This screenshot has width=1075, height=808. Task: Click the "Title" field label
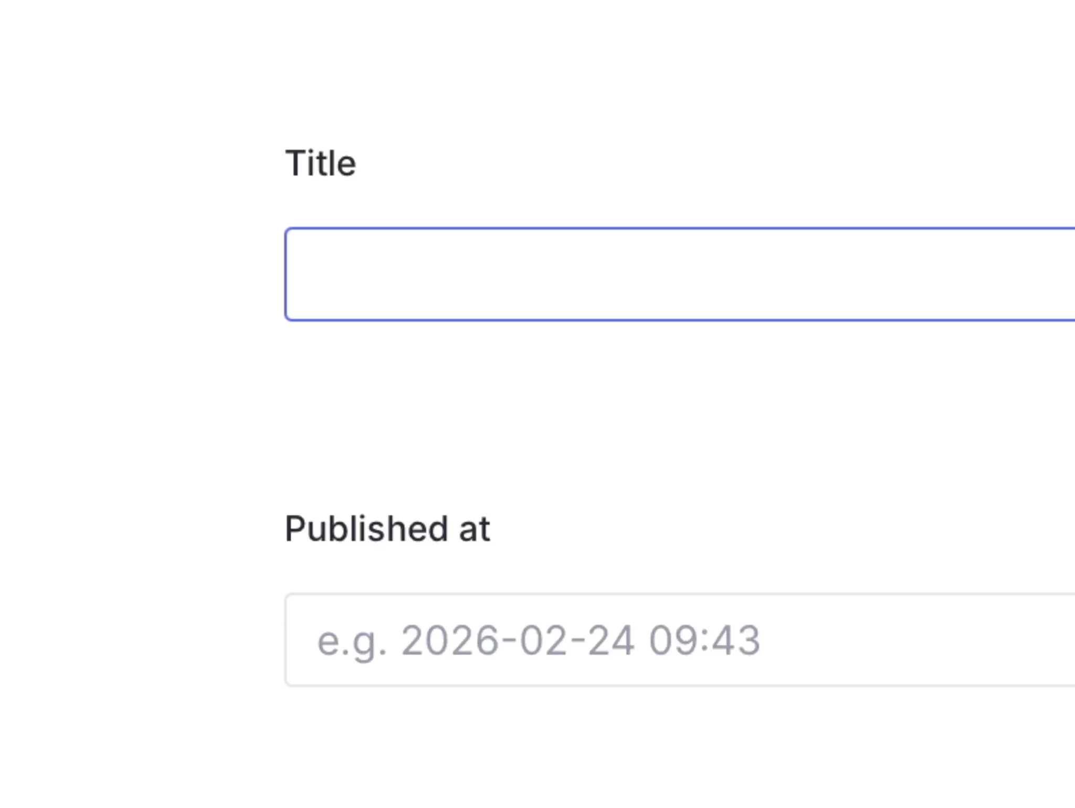coord(321,163)
